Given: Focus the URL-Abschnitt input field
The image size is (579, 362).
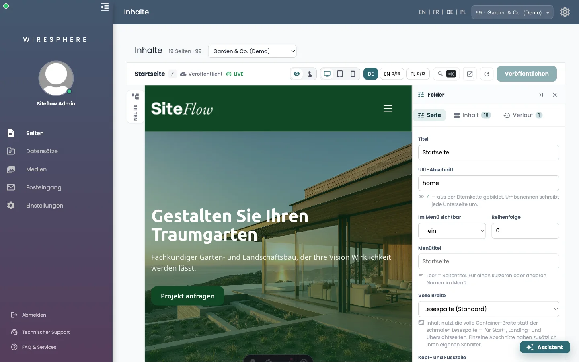Looking at the screenshot, I should pyautogui.click(x=489, y=183).
